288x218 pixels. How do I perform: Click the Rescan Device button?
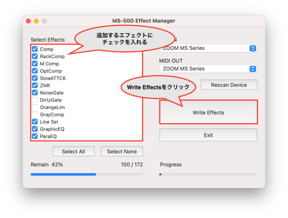pyautogui.click(x=229, y=85)
